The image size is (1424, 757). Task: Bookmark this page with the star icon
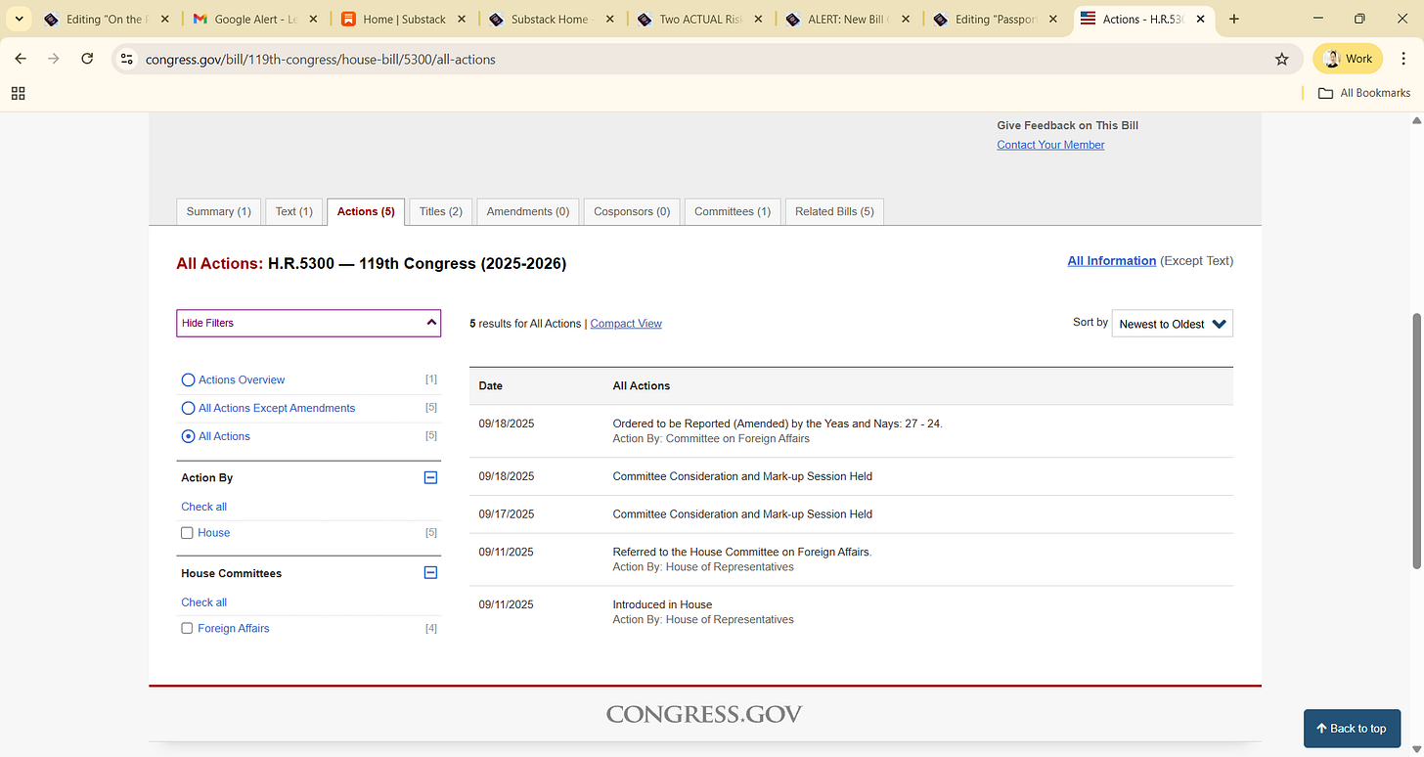1282,59
